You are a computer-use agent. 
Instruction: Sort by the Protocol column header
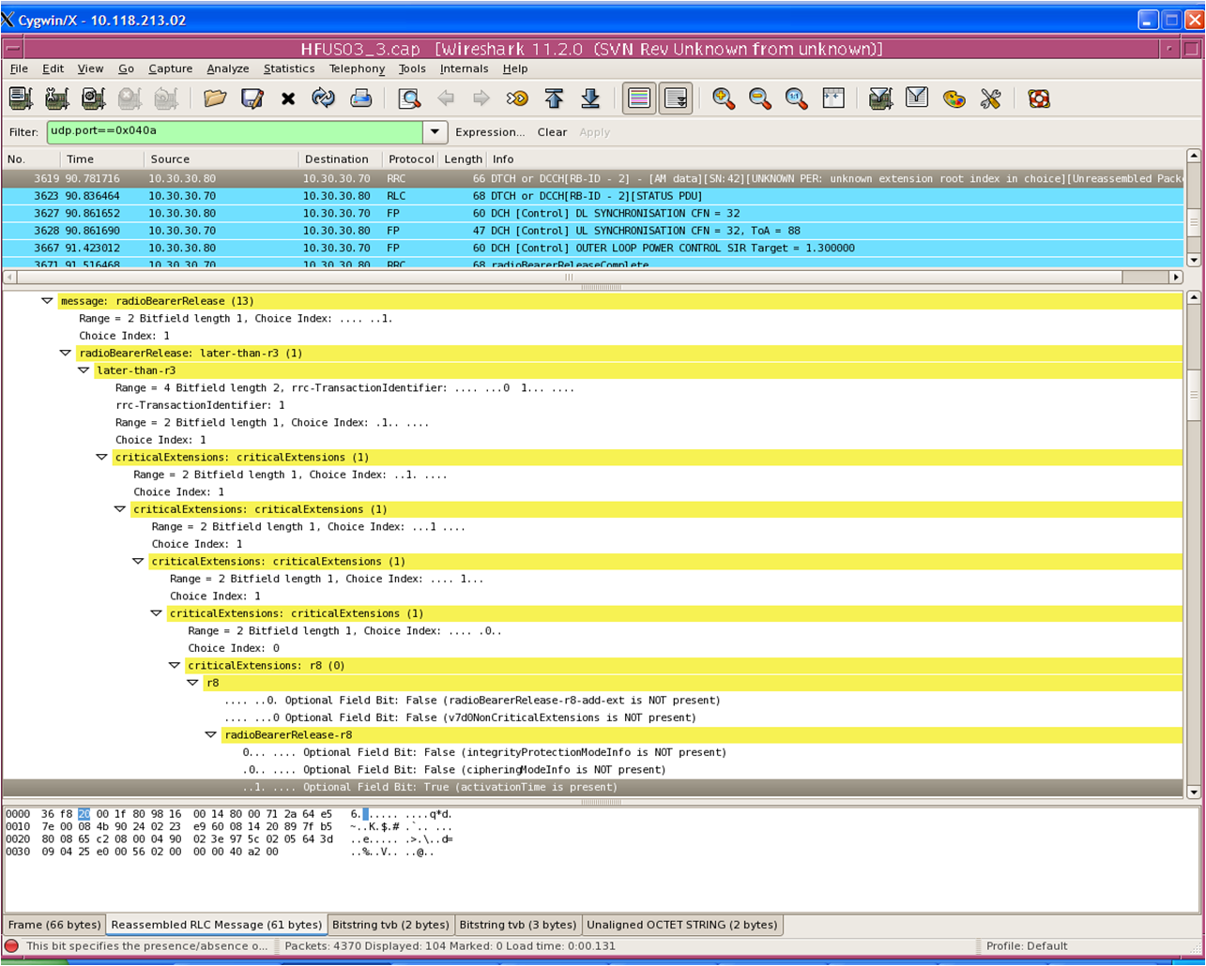(411, 158)
